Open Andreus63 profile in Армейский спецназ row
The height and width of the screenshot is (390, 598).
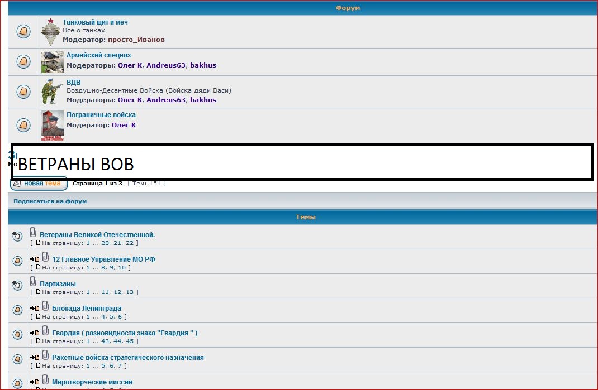(165, 65)
